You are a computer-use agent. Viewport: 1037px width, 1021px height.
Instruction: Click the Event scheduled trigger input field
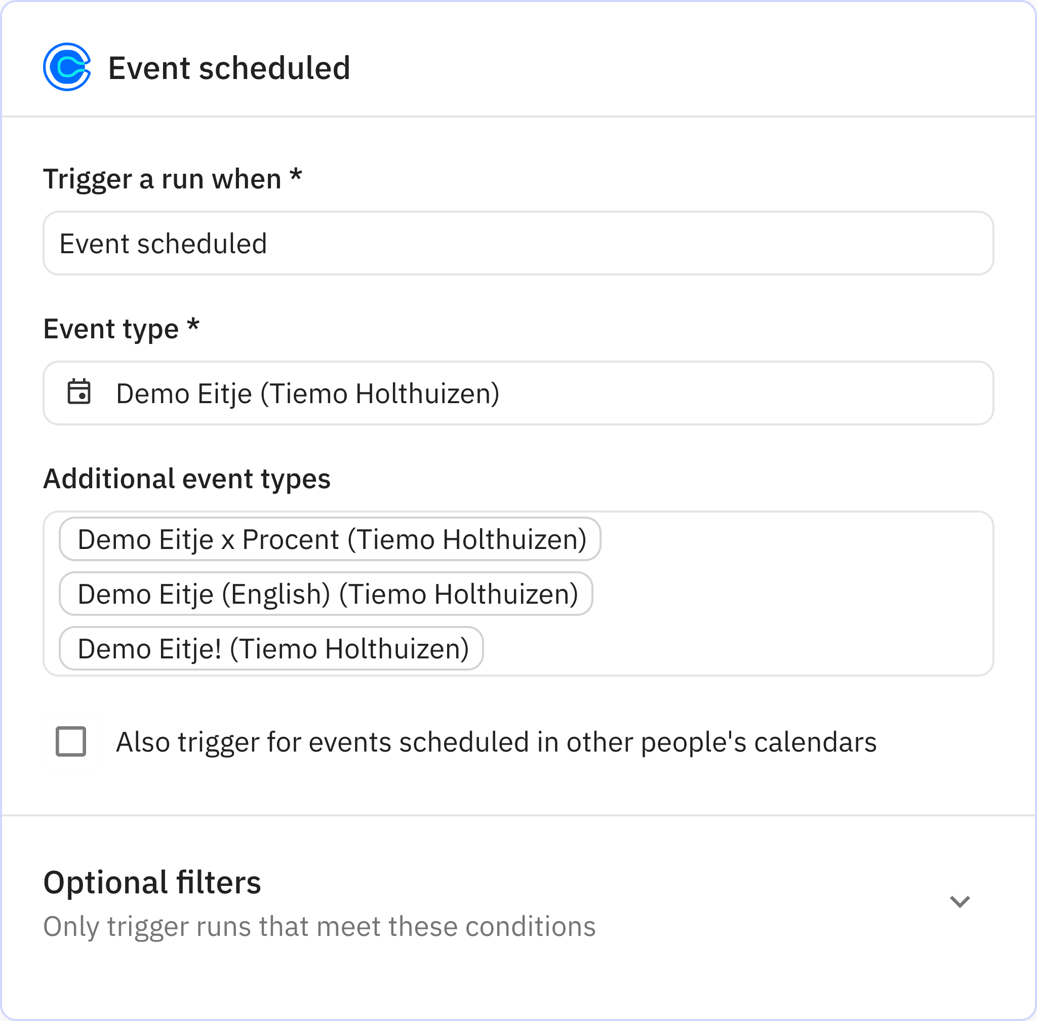tap(518, 243)
